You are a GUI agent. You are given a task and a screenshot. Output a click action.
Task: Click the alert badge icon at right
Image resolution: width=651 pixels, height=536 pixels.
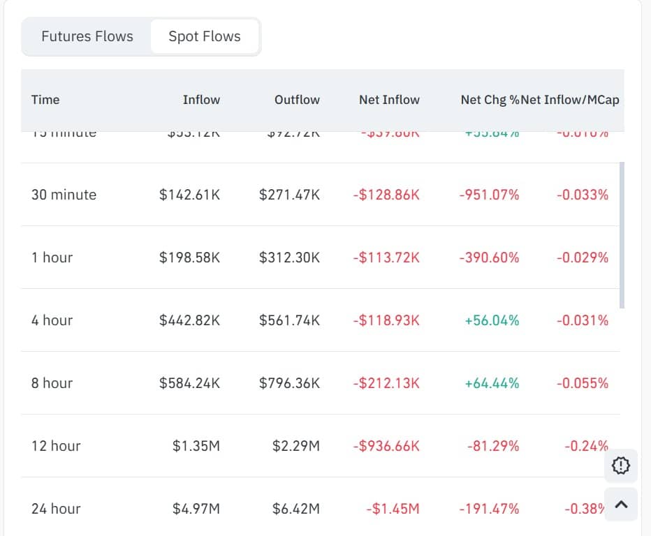[x=620, y=466]
